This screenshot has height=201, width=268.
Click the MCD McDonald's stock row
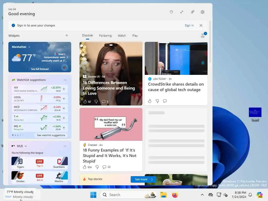[40, 108]
